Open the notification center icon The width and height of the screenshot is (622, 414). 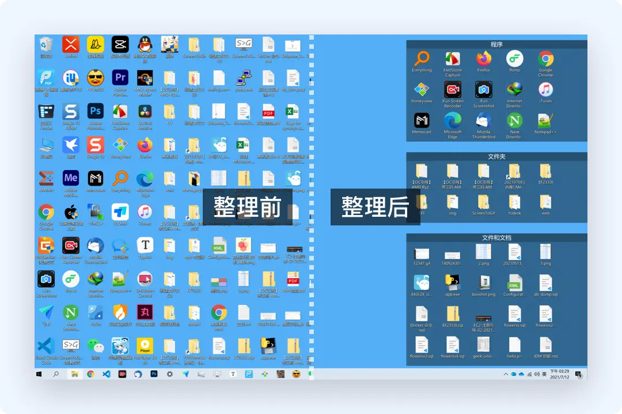pos(579,374)
